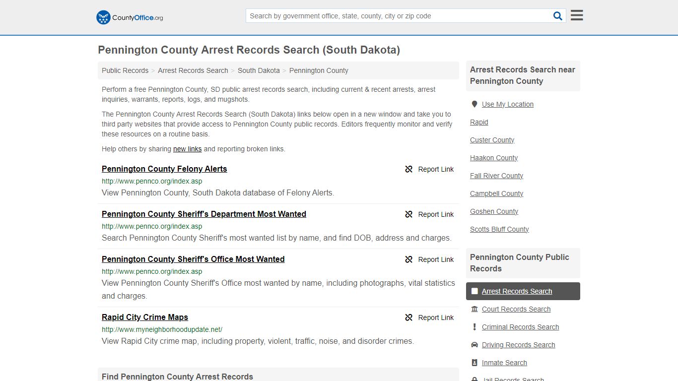Click broken-link icon for Sheriff's Office Most Wanted
The image size is (678, 381).
click(x=409, y=259)
